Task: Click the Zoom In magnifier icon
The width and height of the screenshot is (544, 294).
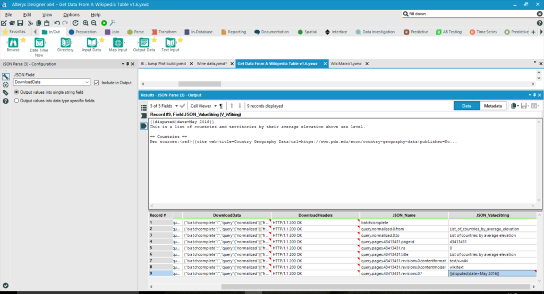Action: (85, 23)
